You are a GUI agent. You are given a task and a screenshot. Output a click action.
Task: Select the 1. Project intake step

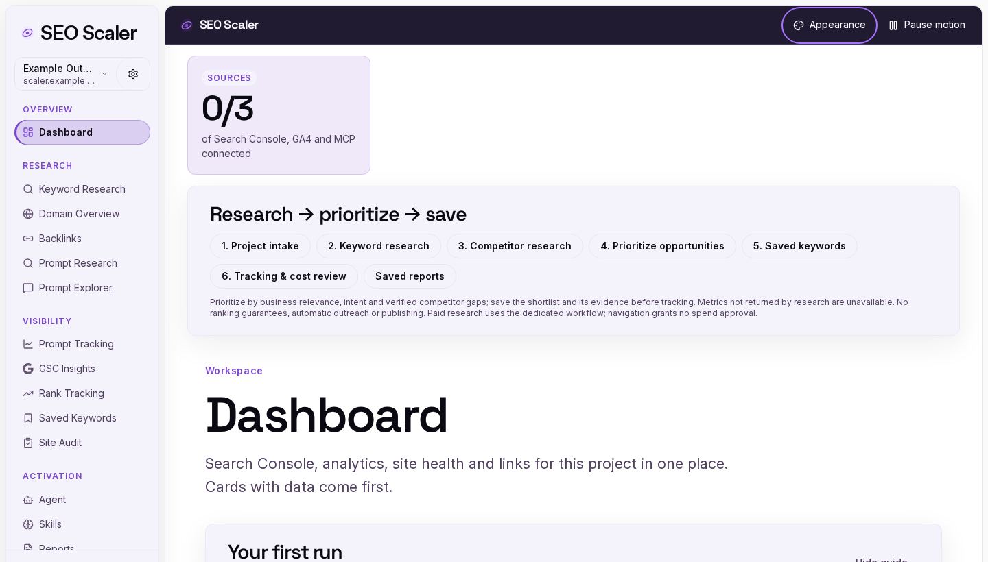coord(260,246)
